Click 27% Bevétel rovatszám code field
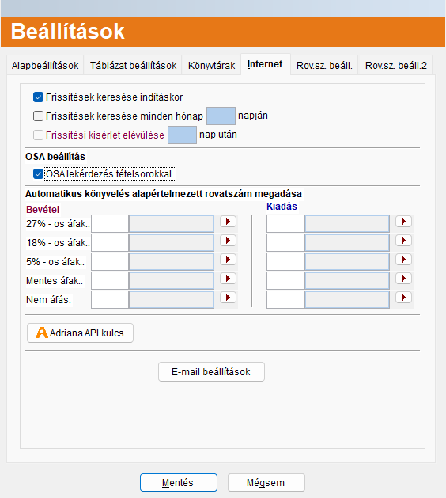This screenshot has height=498, width=446. [x=110, y=224]
